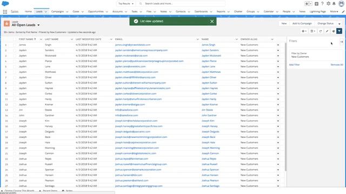This screenshot has height=194, width=346.
Task: Open the James Singh name link
Action: tap(208, 45)
